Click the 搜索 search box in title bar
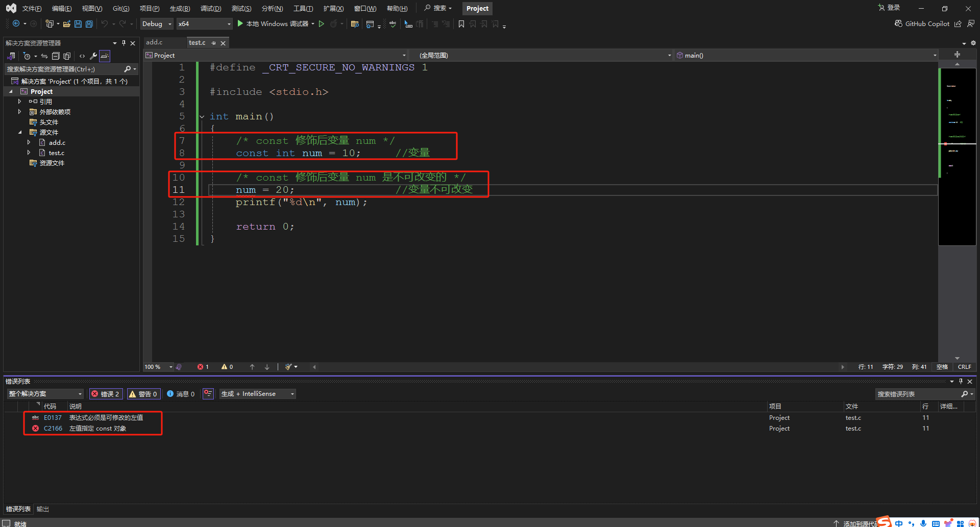This screenshot has width=980, height=527. (438, 8)
